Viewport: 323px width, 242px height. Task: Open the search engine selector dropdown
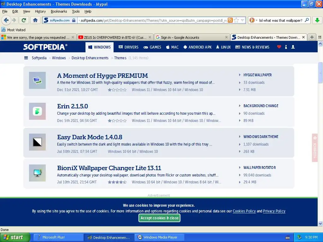pos(253,20)
